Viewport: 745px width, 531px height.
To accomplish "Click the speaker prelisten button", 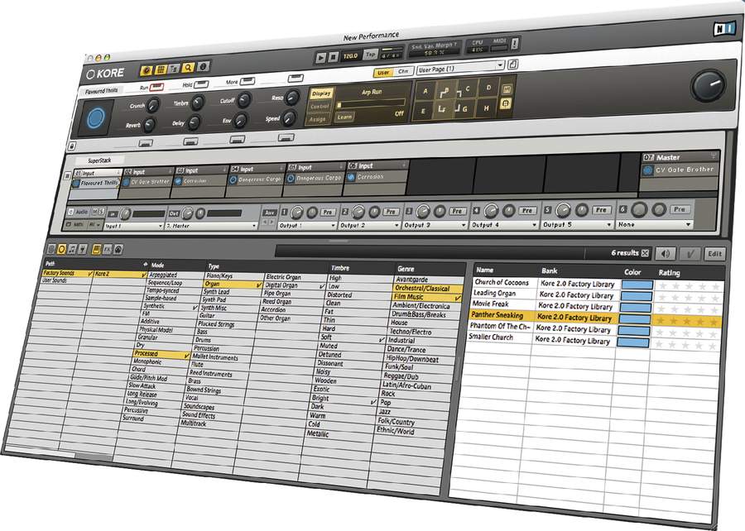I will (666, 253).
